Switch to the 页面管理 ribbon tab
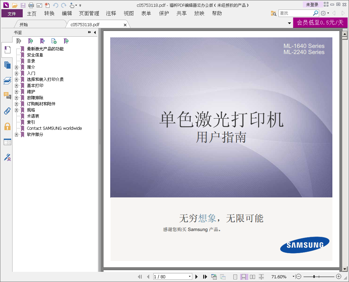 pos(89,14)
